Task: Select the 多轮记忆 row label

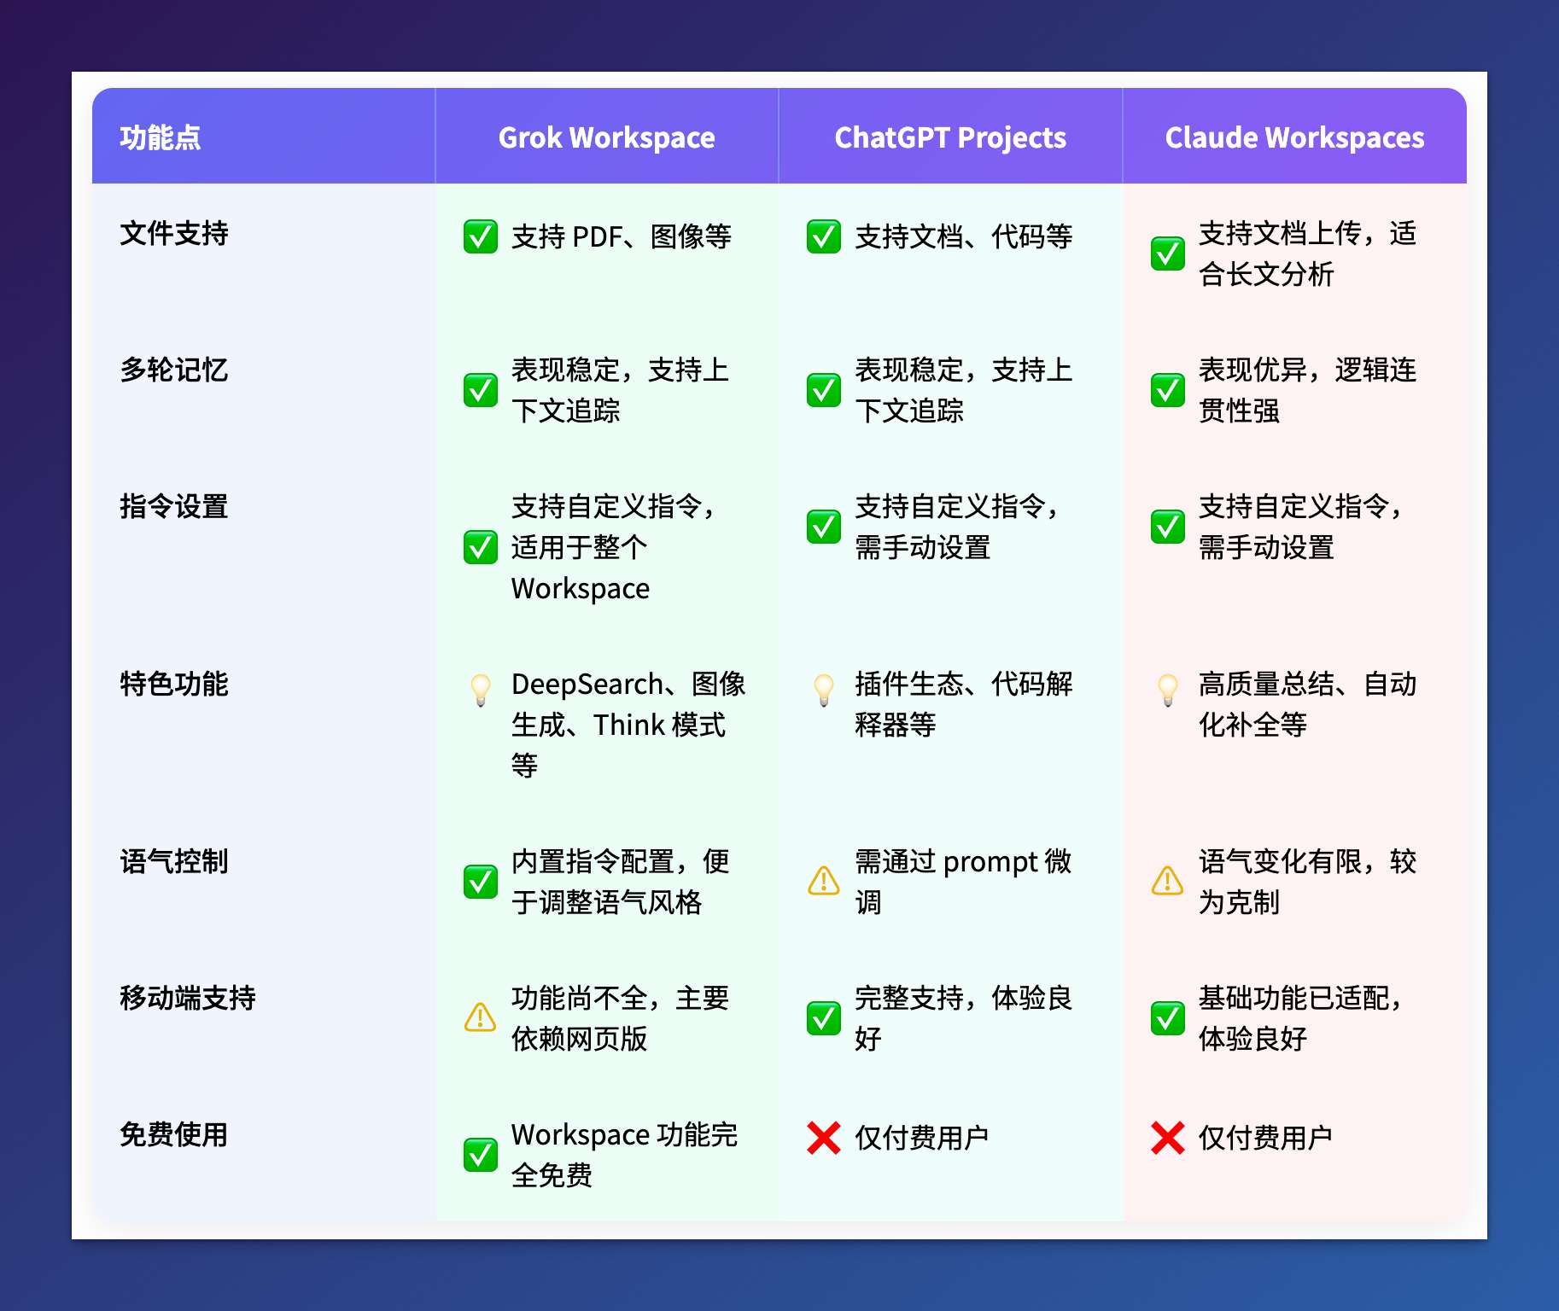Action: [x=174, y=370]
